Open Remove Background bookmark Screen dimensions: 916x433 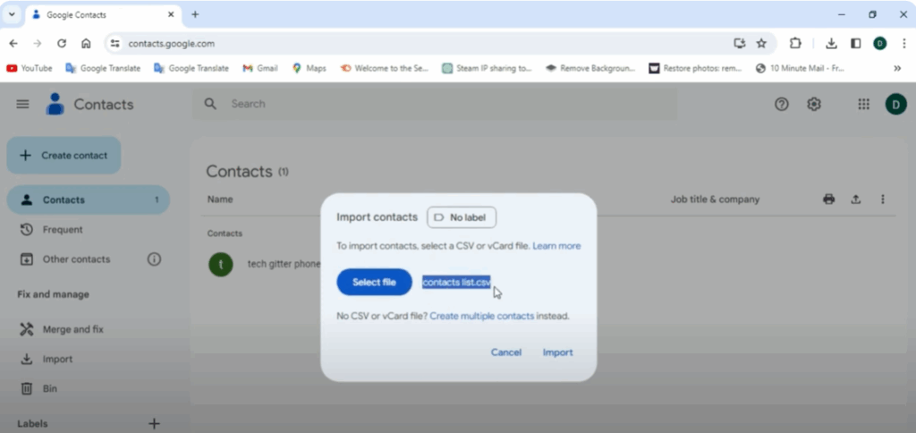pos(590,68)
